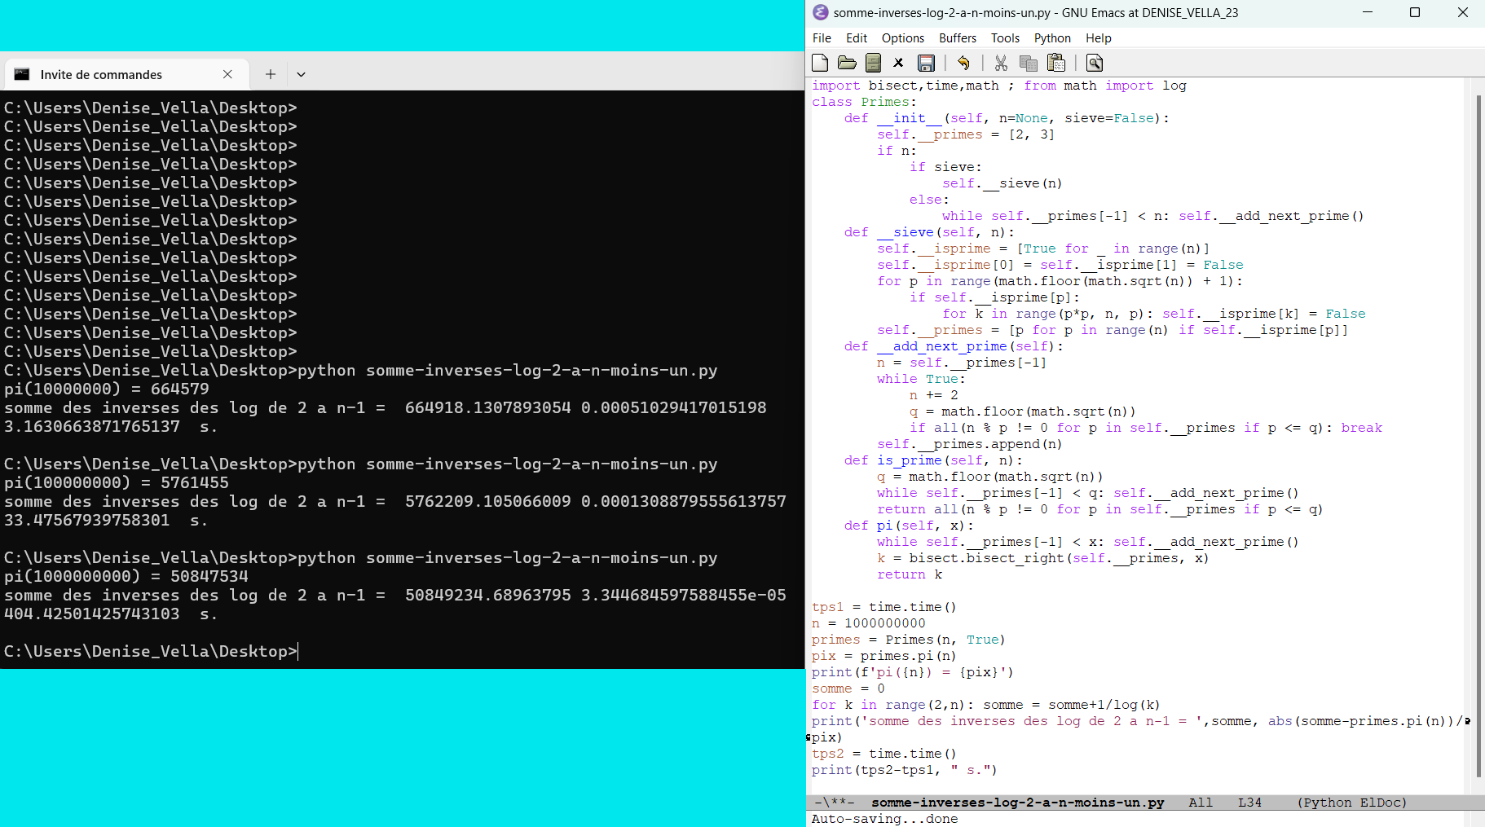The height and width of the screenshot is (827, 1485).
Task: Open the Options menu in Emacs
Action: click(902, 38)
